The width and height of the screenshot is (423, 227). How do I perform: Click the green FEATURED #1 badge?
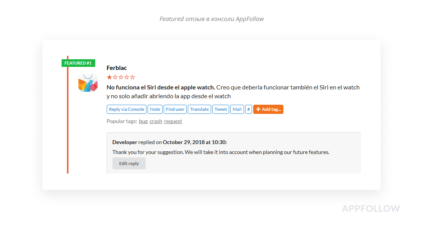point(78,63)
